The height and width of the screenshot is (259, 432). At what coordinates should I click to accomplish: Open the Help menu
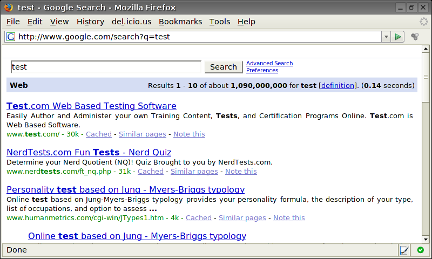tap(246, 22)
